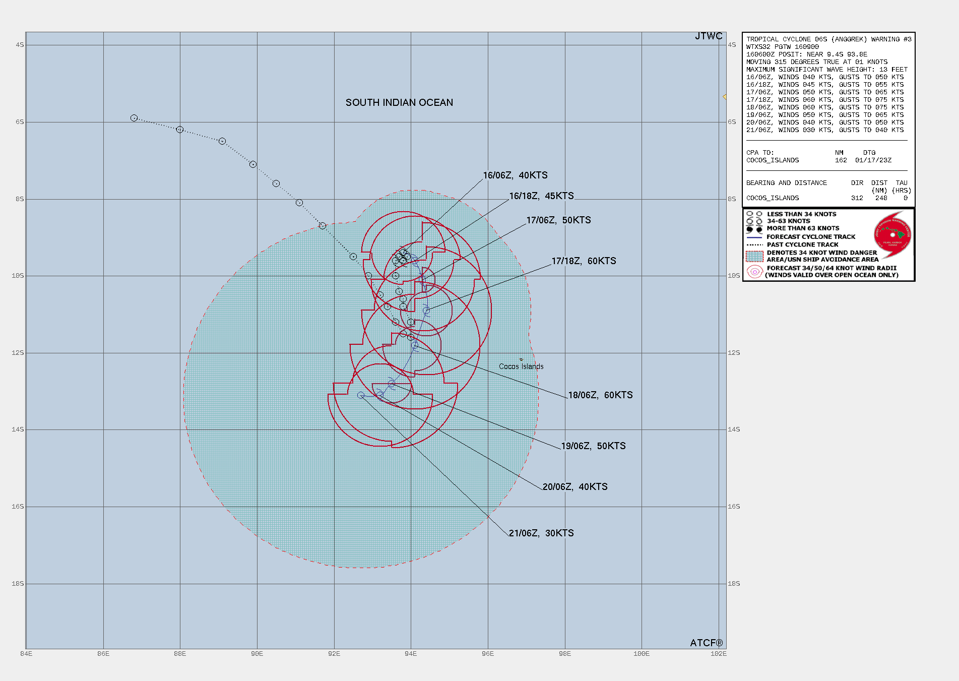Viewport: 959px width, 681px height.
Task: Click the '18/06Z, 60KTS' forecast label
Action: [600, 395]
